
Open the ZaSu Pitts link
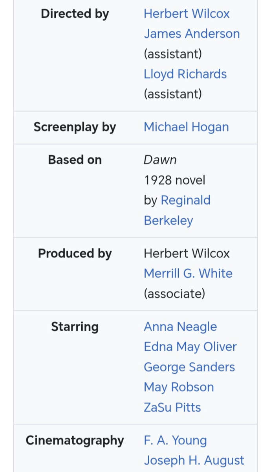click(172, 407)
